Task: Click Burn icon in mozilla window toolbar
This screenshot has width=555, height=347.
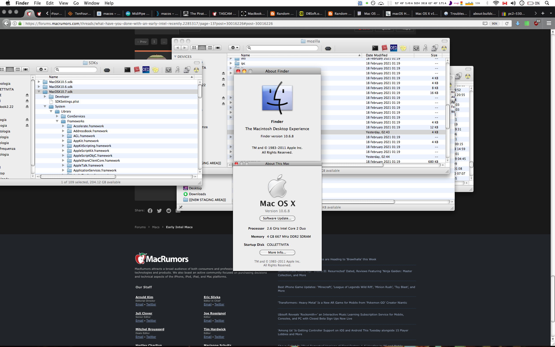Action: tap(444, 48)
